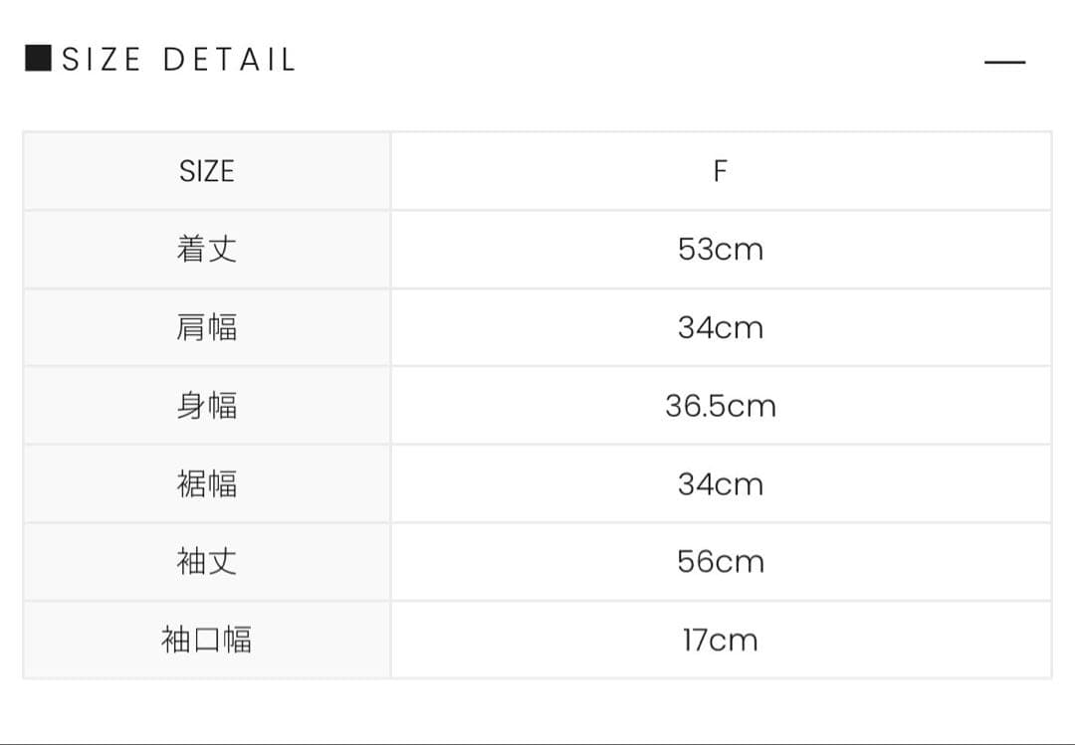Select the 53cm value cell
This screenshot has height=745, width=1075.
pos(721,249)
